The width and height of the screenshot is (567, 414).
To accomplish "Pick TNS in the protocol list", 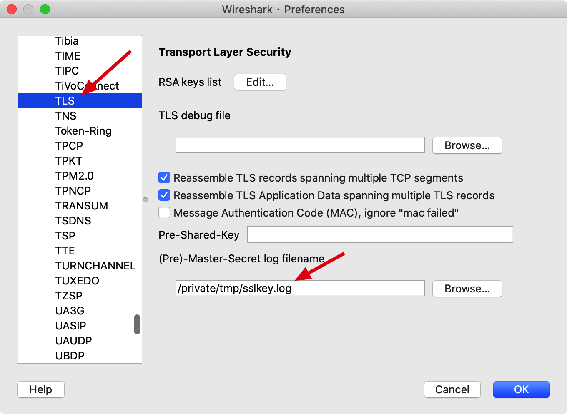I will pos(80,116).
